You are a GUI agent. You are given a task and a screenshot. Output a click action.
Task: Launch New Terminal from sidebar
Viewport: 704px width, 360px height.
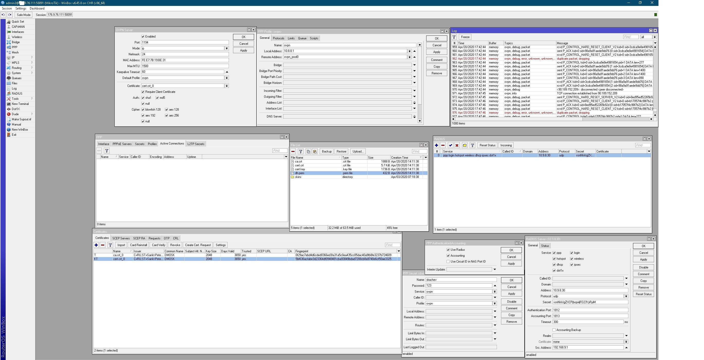20,104
